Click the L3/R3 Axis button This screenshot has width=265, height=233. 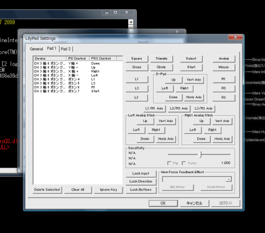coord(204,108)
